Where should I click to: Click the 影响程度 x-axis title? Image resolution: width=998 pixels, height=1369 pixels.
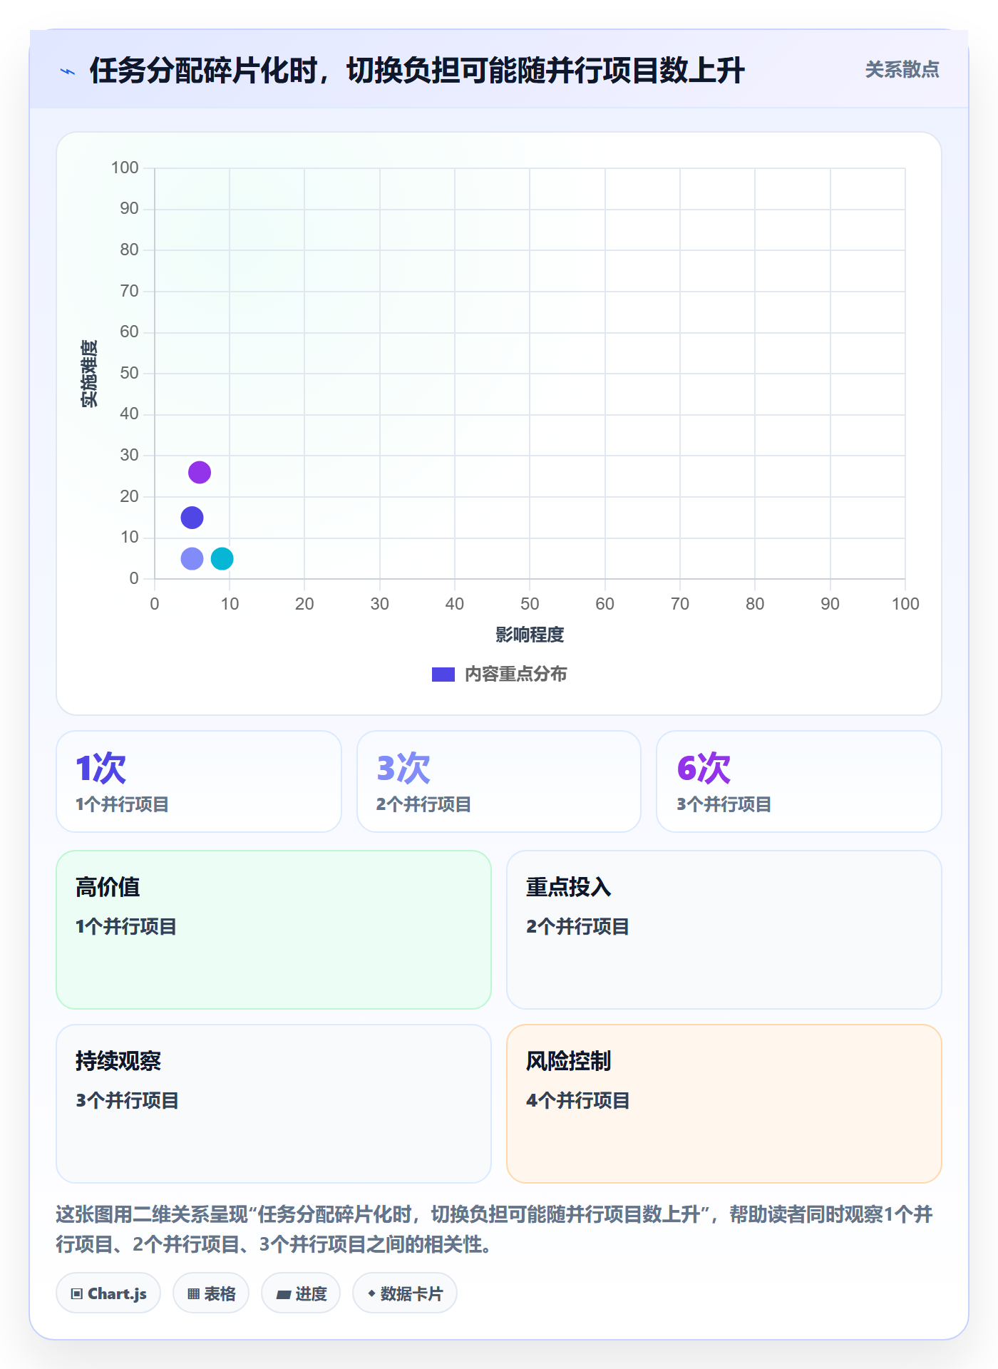pos(530,635)
